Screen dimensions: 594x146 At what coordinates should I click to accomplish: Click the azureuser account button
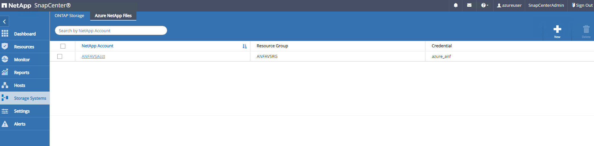tap(509, 5)
